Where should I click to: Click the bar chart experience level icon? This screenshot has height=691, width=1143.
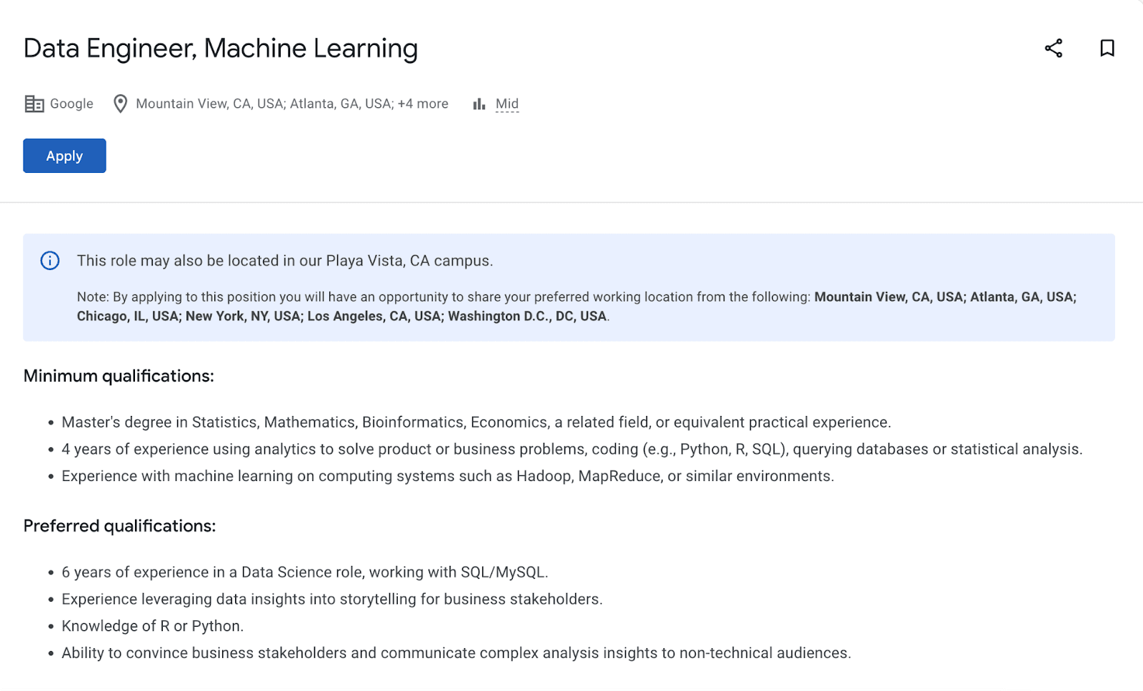pyautogui.click(x=479, y=104)
